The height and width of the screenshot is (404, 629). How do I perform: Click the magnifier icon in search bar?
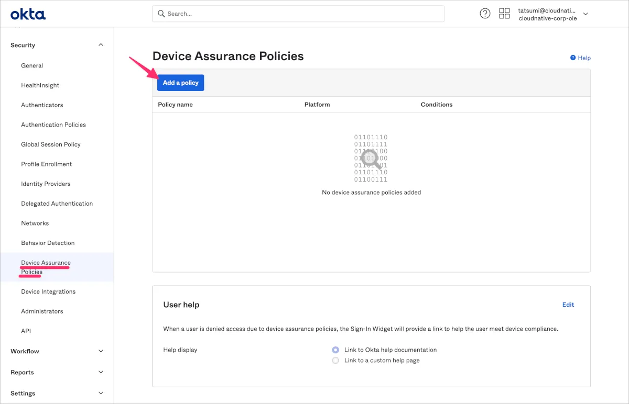coord(161,14)
